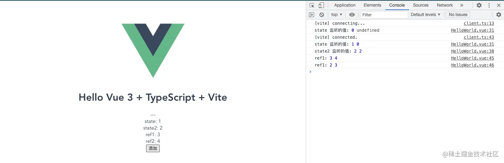The image size is (504, 163).
Task: Open the HelloWorld.vue:46 source link
Action: click(472, 65)
